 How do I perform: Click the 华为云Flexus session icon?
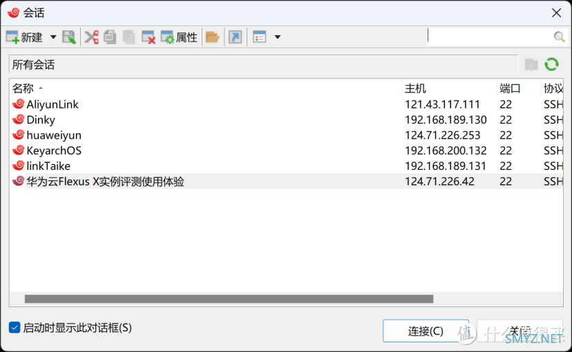[x=18, y=181]
